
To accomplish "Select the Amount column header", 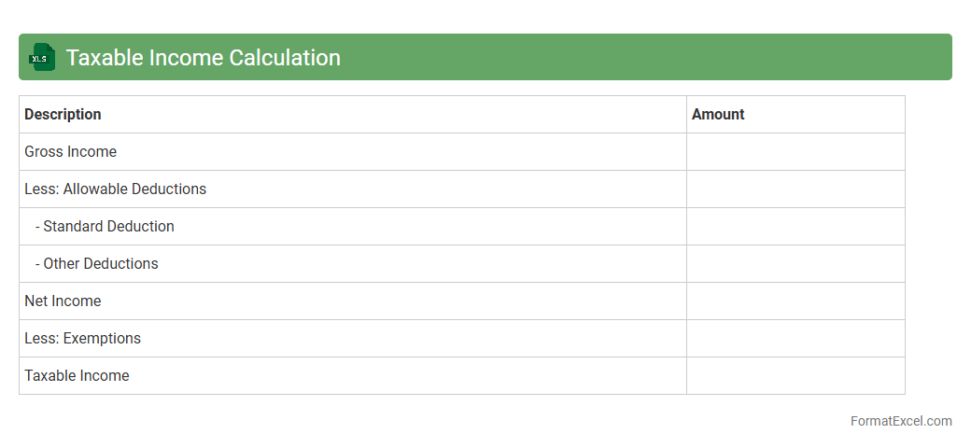I will coord(718,115).
